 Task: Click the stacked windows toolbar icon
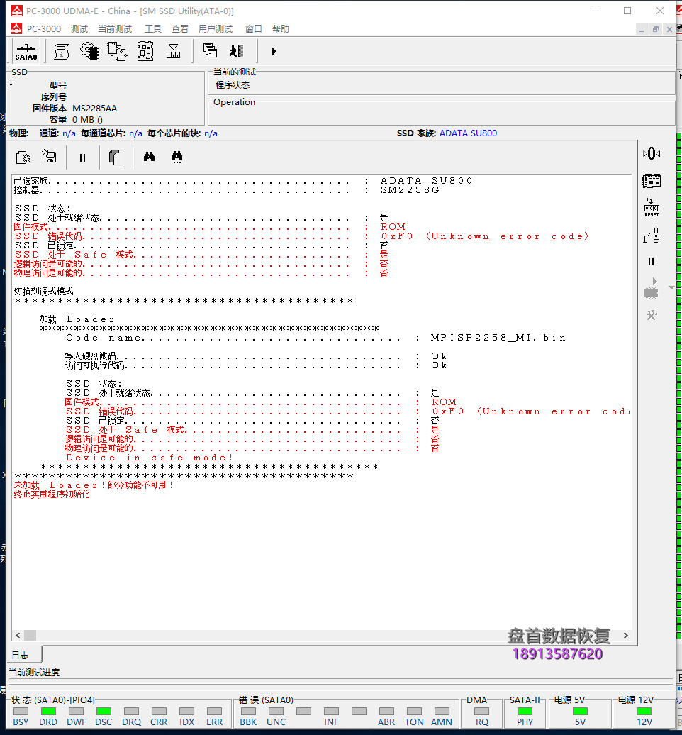click(210, 50)
